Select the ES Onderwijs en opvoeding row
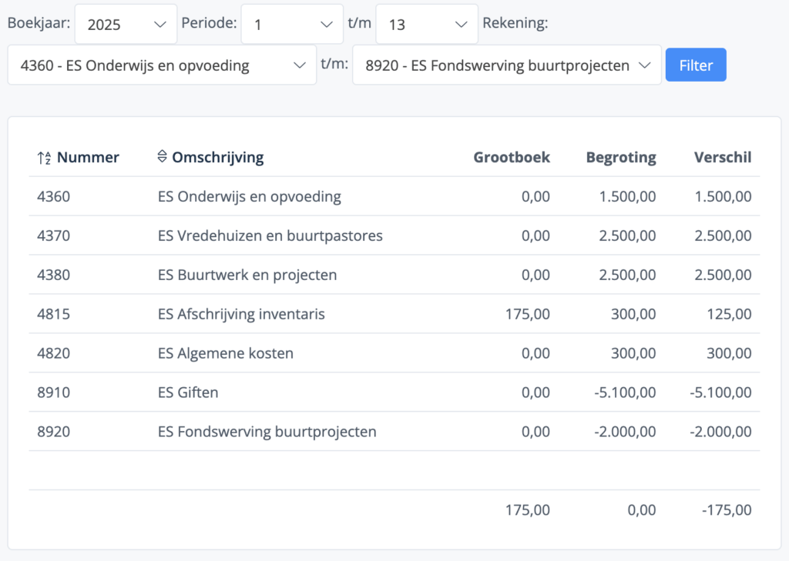Viewport: 789px width, 561px height. (x=249, y=196)
